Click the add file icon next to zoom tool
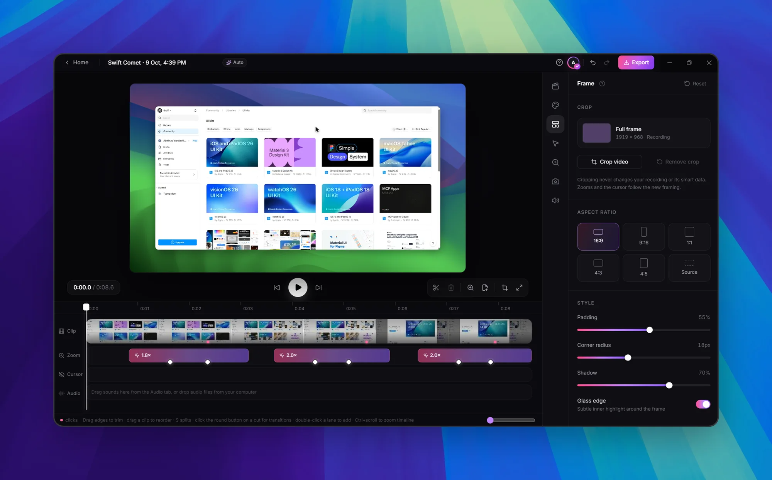772x480 pixels. click(x=485, y=288)
